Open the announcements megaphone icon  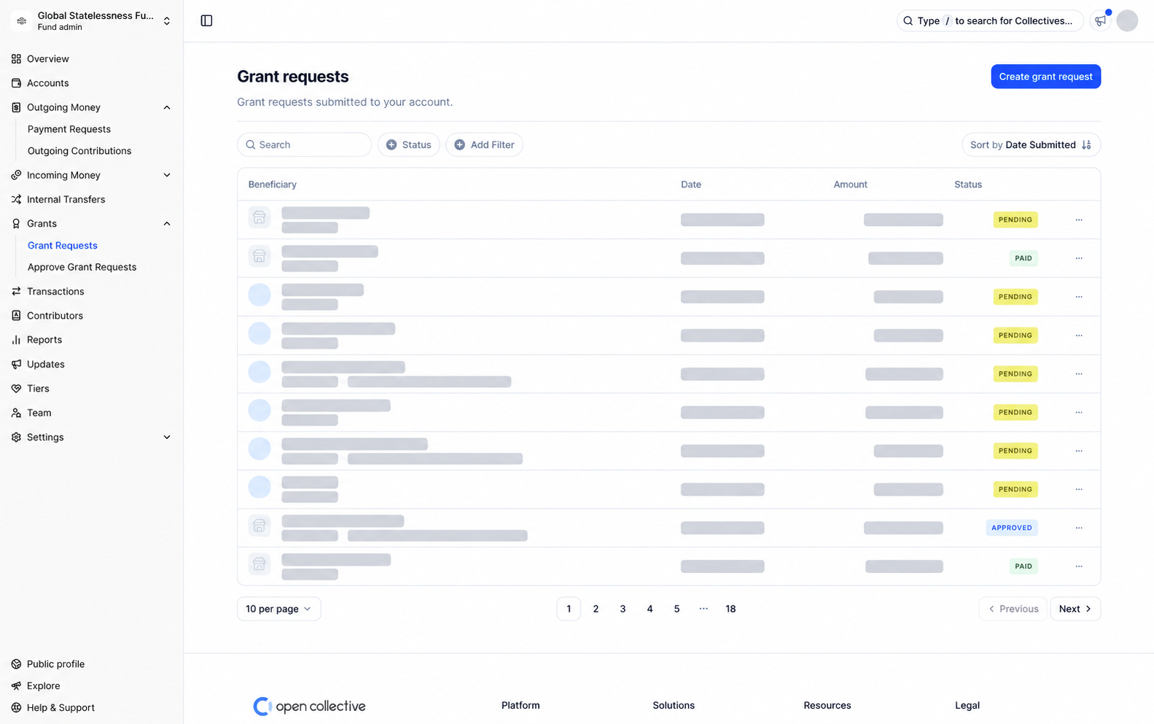coord(1101,20)
